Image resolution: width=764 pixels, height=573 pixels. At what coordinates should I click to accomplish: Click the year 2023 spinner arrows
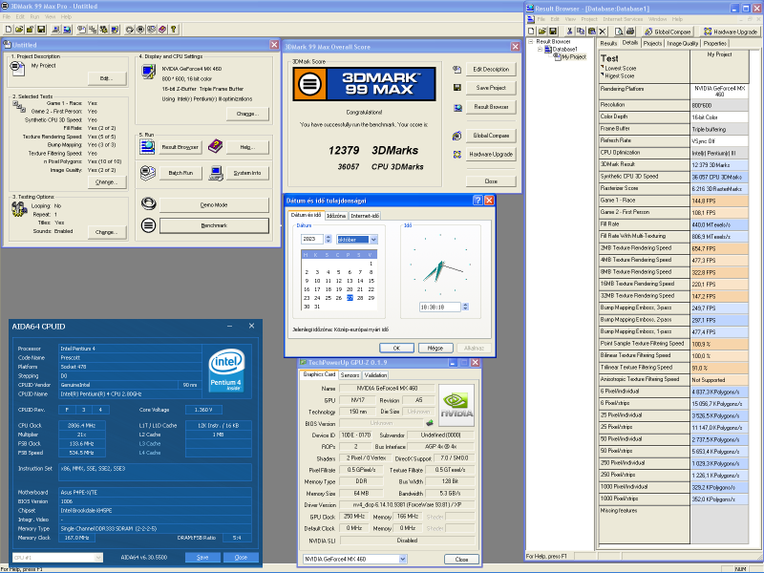[x=328, y=239]
